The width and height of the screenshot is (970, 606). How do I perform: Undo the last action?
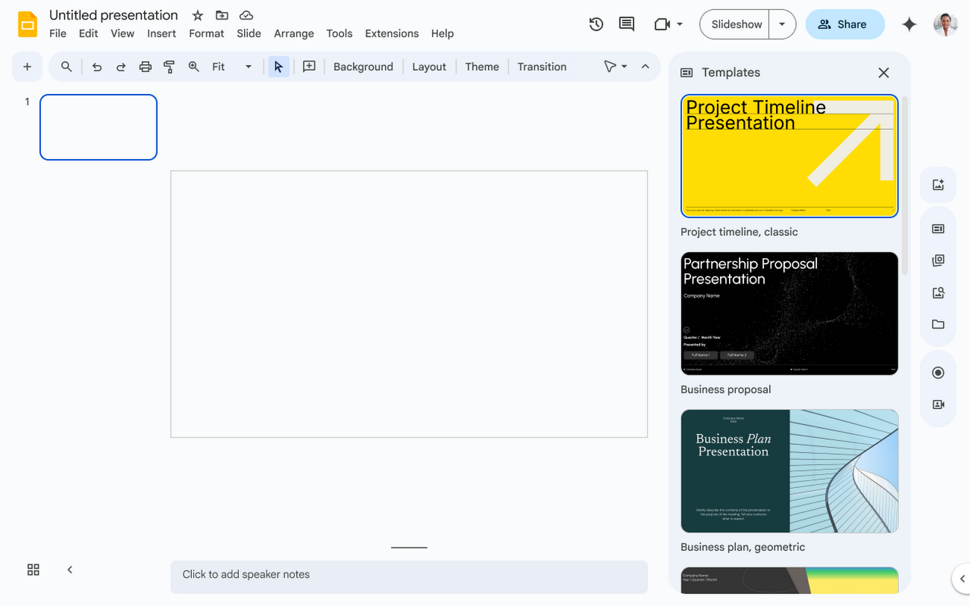(97, 66)
